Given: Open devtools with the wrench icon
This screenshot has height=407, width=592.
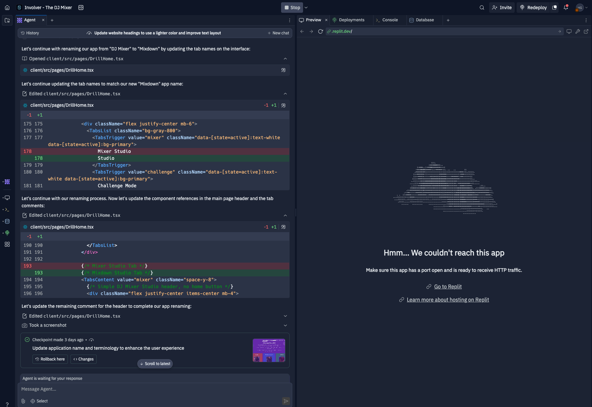Looking at the screenshot, I should pos(578,31).
